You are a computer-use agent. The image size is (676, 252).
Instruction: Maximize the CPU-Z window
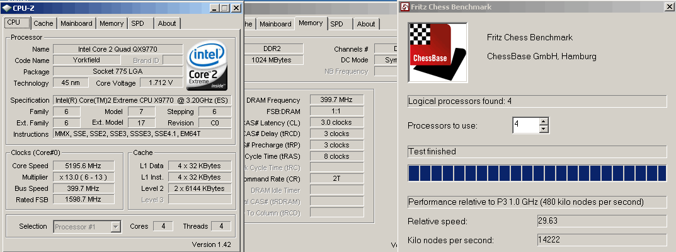click(x=225, y=8)
